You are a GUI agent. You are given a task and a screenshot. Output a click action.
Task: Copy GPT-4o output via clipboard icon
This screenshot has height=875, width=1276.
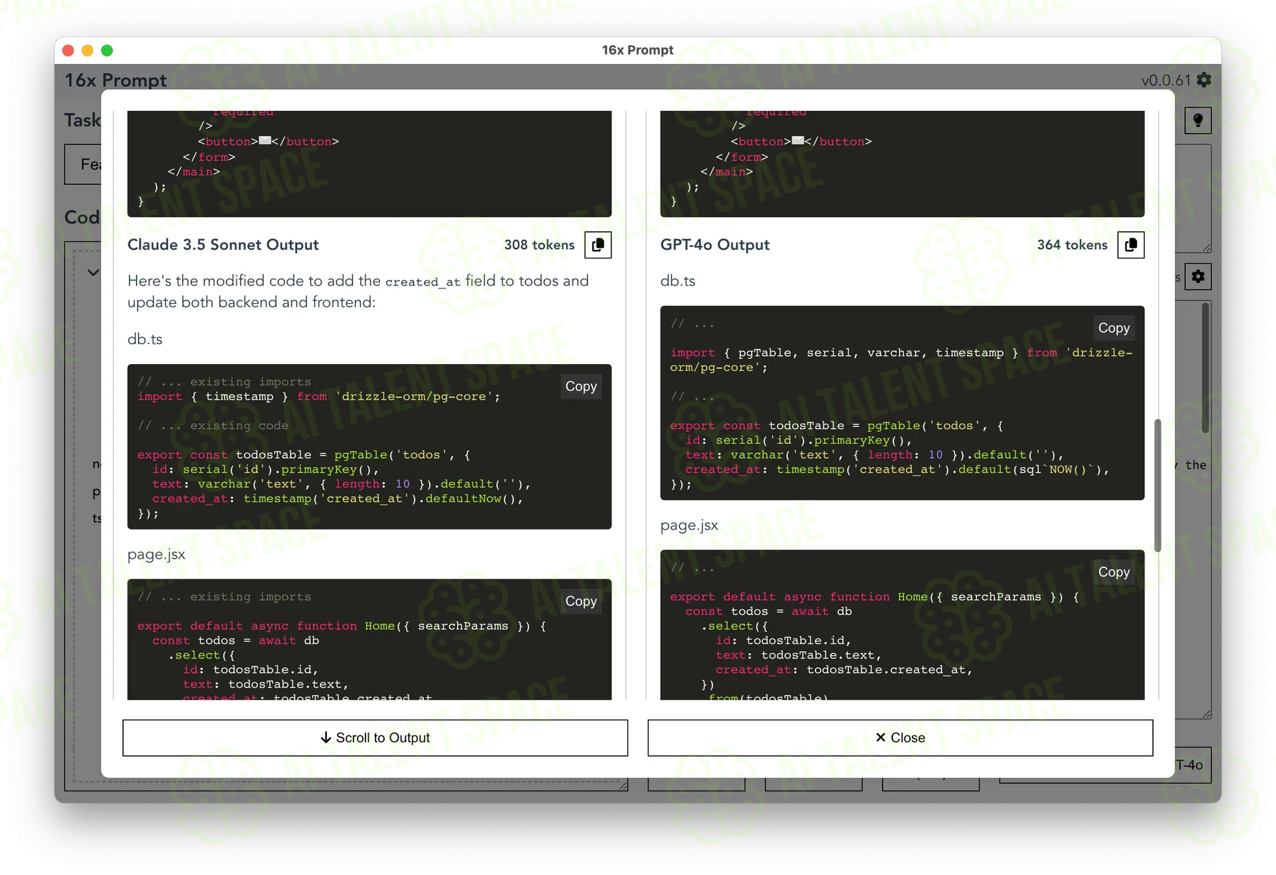click(1130, 245)
